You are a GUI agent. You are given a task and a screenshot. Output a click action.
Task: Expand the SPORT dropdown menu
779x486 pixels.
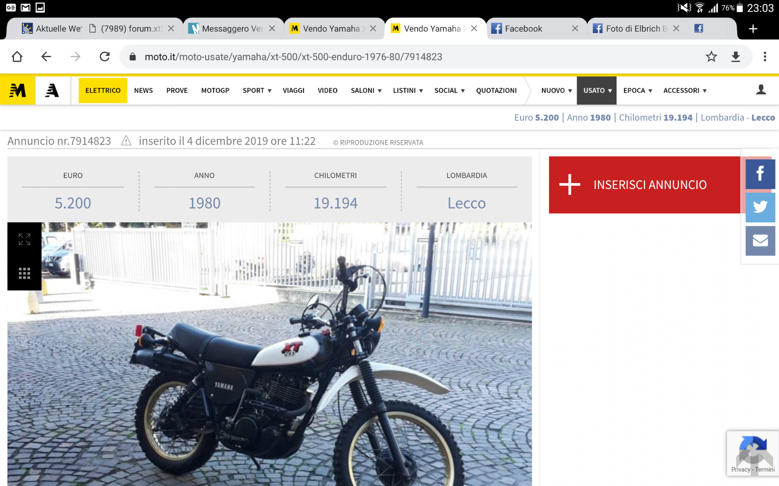click(257, 91)
